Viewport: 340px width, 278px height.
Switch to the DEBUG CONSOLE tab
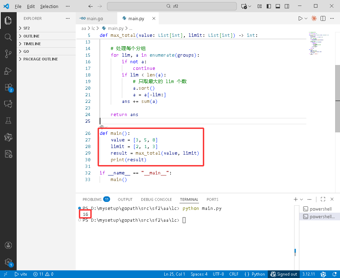156,199
